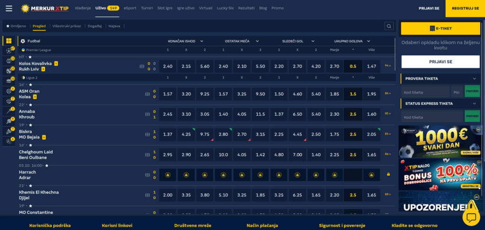485x230 pixels.
Task: Select the basketball sport icon in sidebar
Action: point(9,60)
